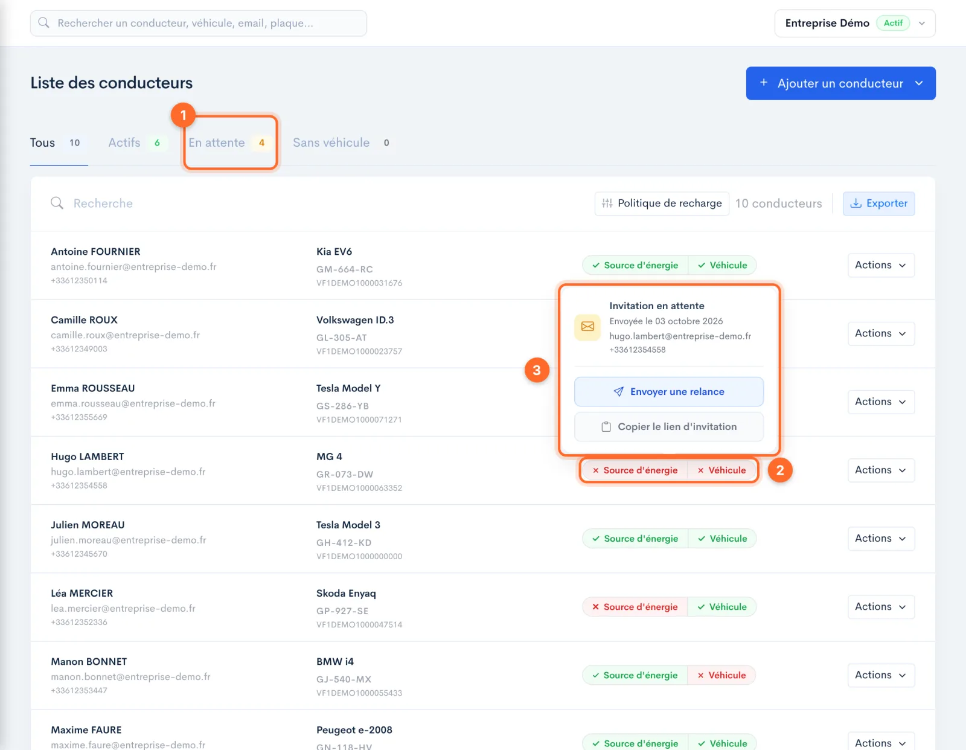Click Copier le lien d'invitation button
The width and height of the screenshot is (966, 750).
[x=669, y=427]
